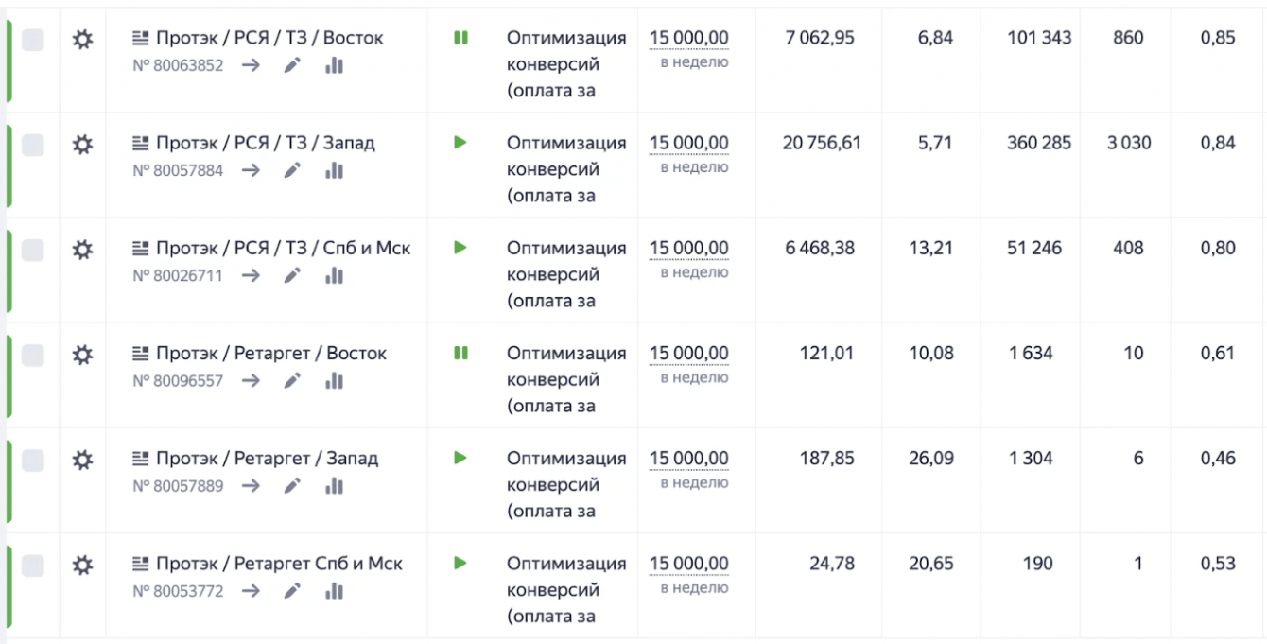This screenshot has width=1267, height=644.
Task: Open statistics chart for campaign № 80026711
Action: pos(334,276)
